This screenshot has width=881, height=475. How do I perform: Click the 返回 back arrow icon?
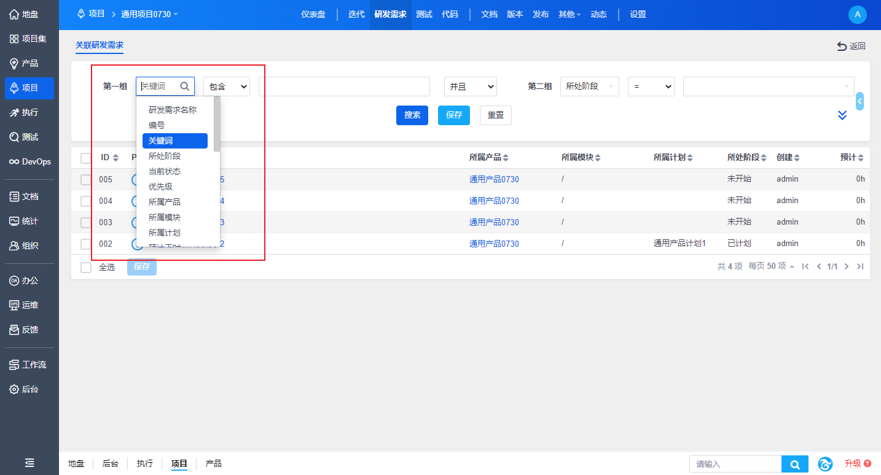click(842, 46)
